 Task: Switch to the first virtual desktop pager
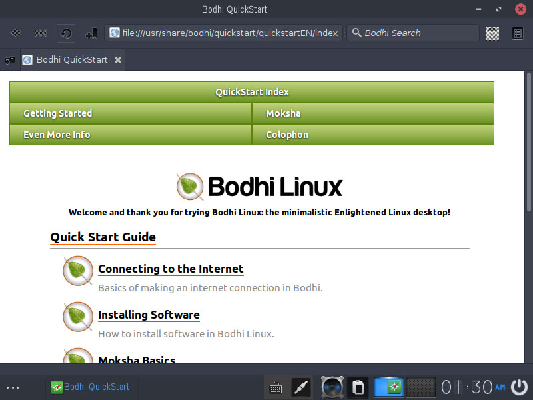(x=389, y=387)
